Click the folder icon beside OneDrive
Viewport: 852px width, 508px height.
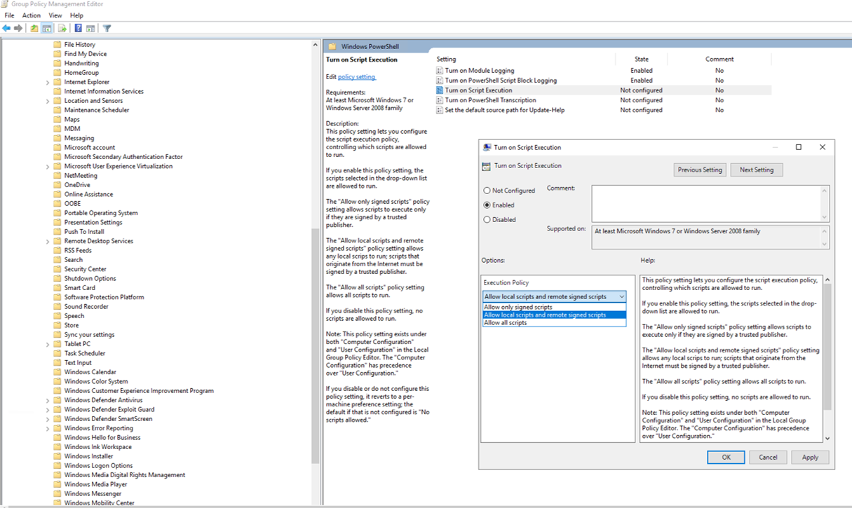pyautogui.click(x=58, y=185)
